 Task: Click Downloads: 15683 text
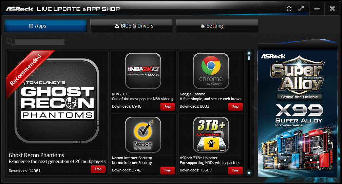(x=196, y=170)
